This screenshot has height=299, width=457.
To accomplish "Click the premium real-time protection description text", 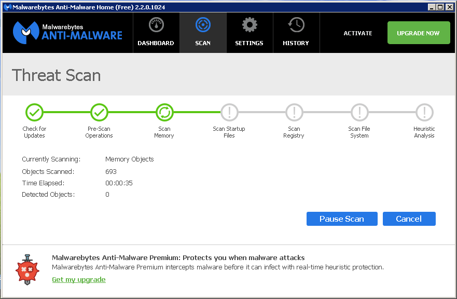I will click(218, 267).
